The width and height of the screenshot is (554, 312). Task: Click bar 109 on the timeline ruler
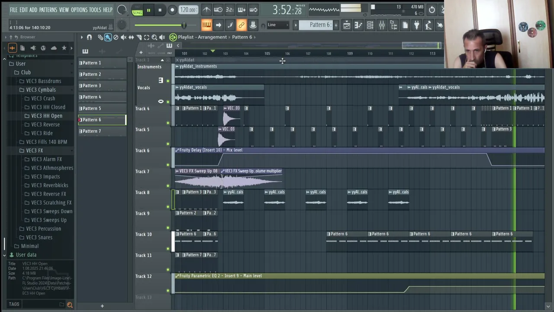click(x=350, y=54)
